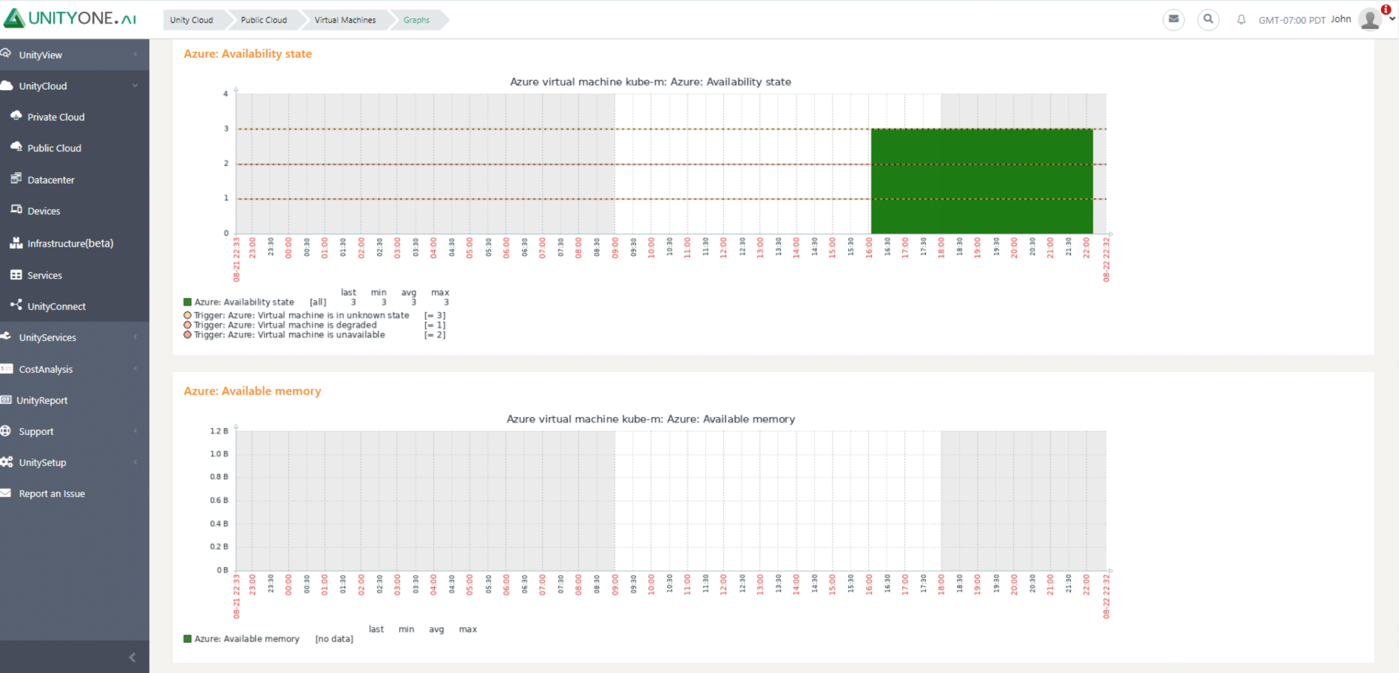Click the 'Azure: Available memory' heading

coord(252,391)
